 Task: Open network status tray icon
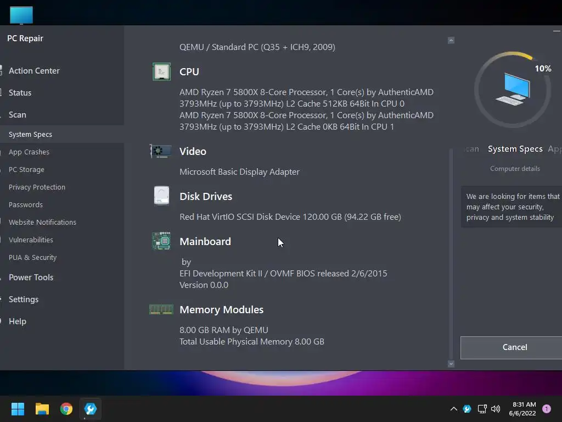pos(482,409)
